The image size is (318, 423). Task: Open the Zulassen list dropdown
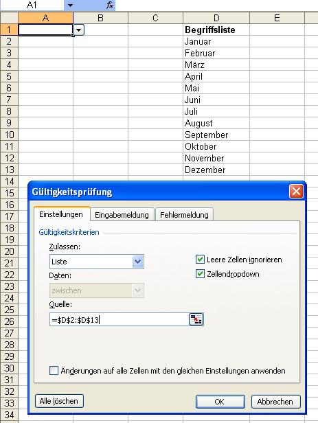[137, 262]
